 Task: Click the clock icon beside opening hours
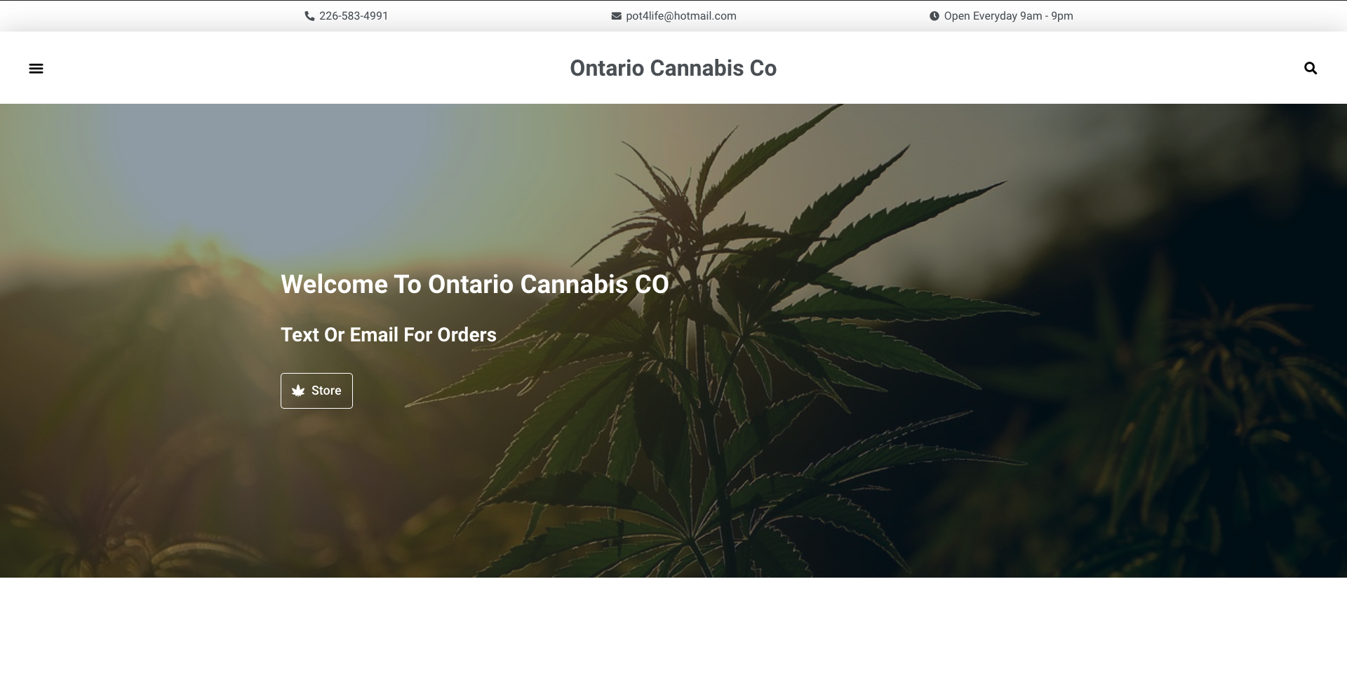(x=934, y=16)
